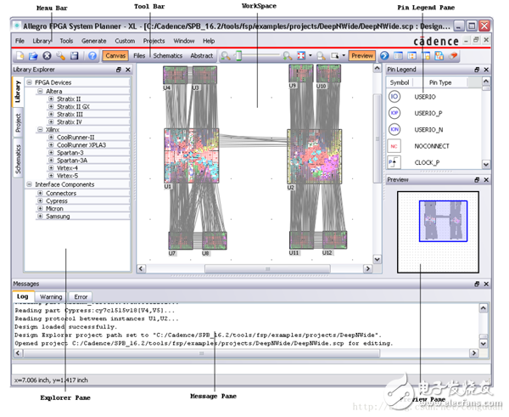Click the third pane layout icon in toolbar

click(426, 55)
